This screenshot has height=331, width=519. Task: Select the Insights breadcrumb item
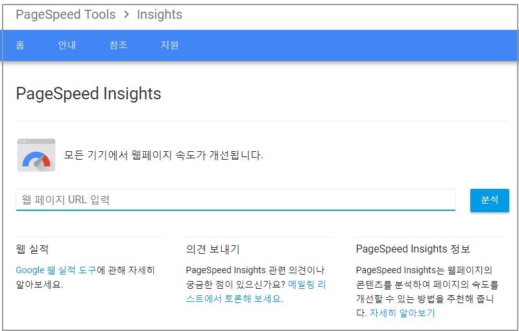click(160, 14)
